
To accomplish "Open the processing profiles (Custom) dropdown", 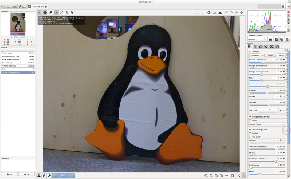I will tap(258, 39).
